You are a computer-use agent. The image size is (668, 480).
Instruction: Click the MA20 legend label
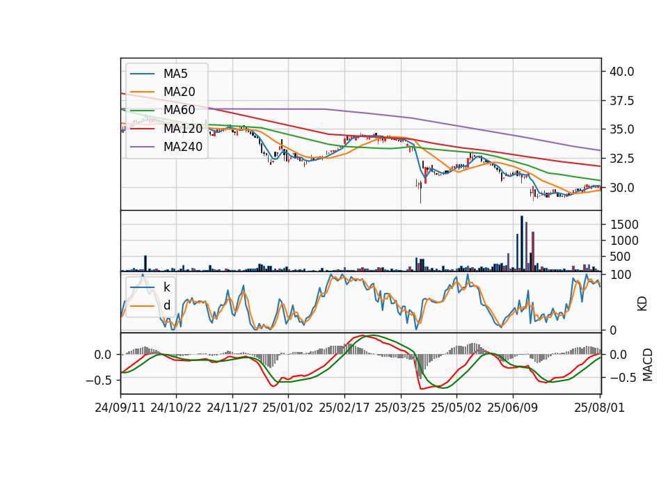[x=179, y=92]
